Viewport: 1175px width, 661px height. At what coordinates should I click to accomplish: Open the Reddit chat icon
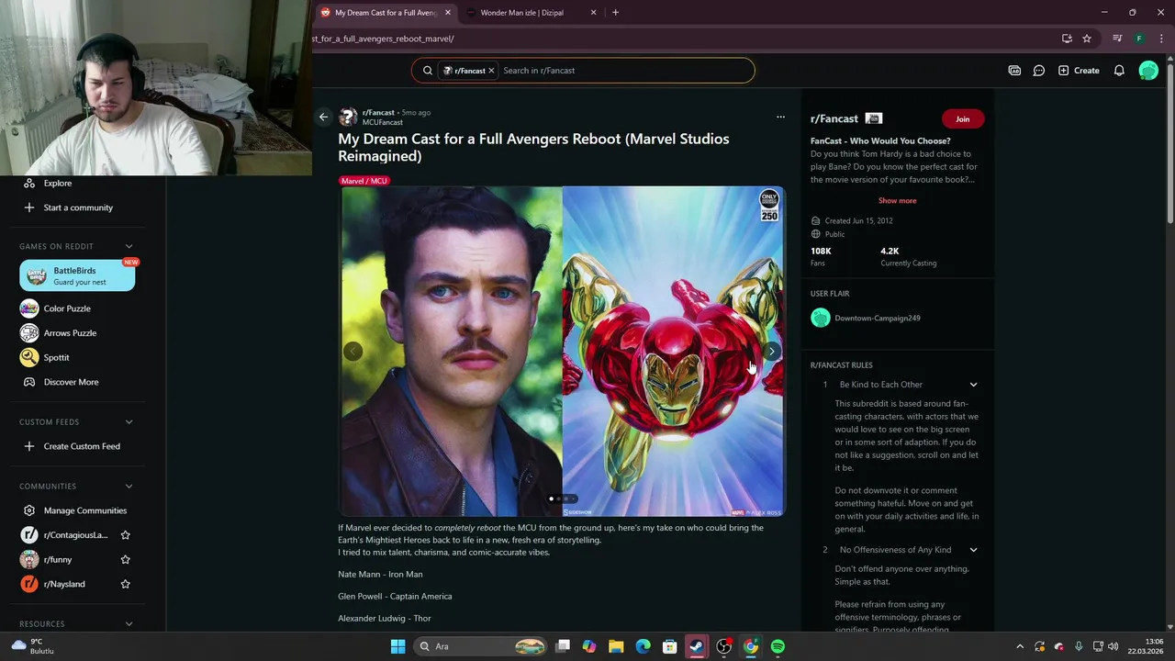click(x=1039, y=71)
